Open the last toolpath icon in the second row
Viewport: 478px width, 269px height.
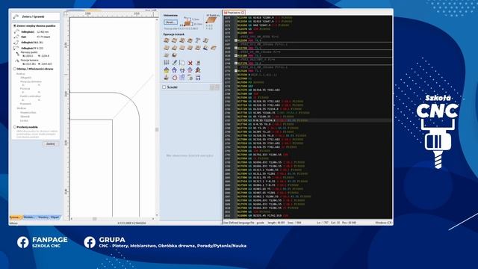click(x=214, y=48)
